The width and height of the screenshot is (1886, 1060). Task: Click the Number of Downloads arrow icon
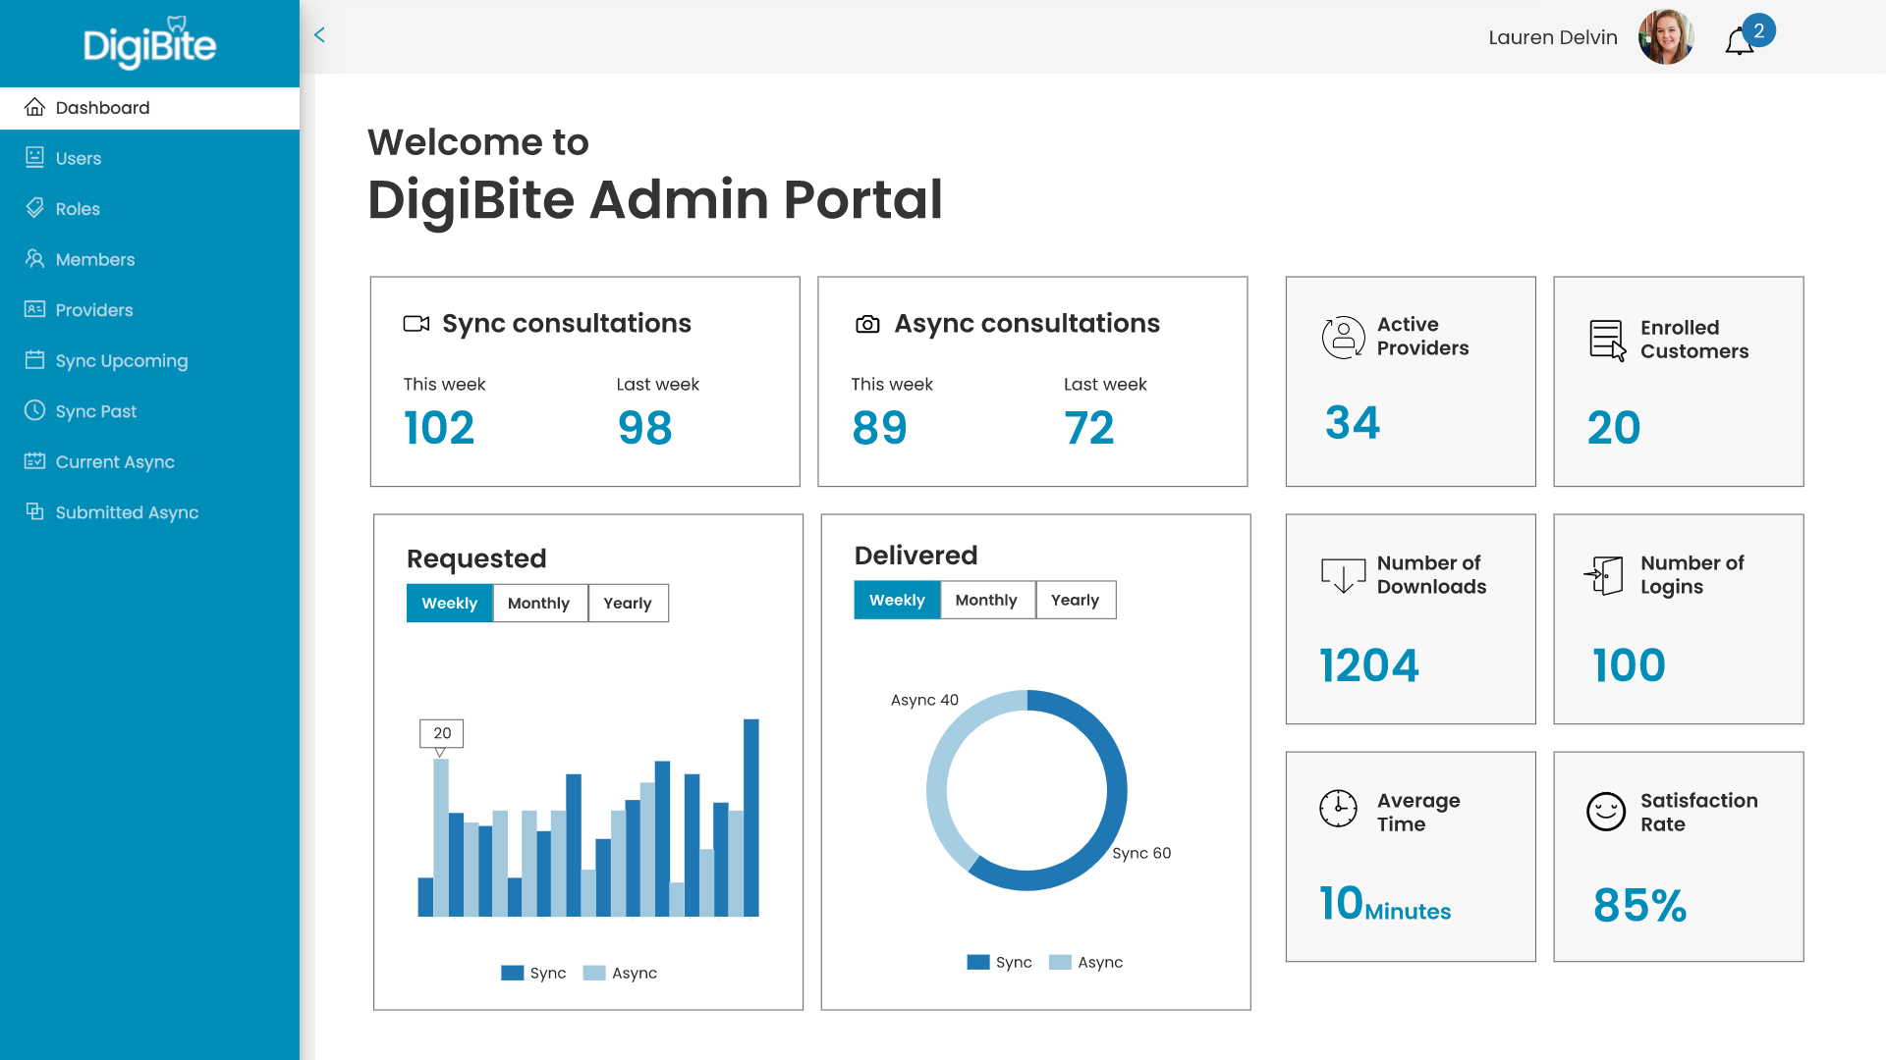[x=1343, y=575]
